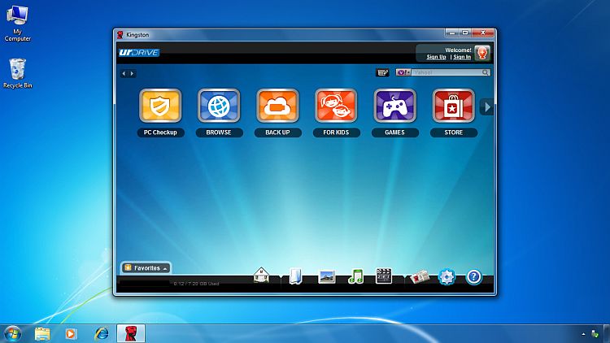Open settings gear in urDrive
Viewport: 610px width, 343px height.
447,276
